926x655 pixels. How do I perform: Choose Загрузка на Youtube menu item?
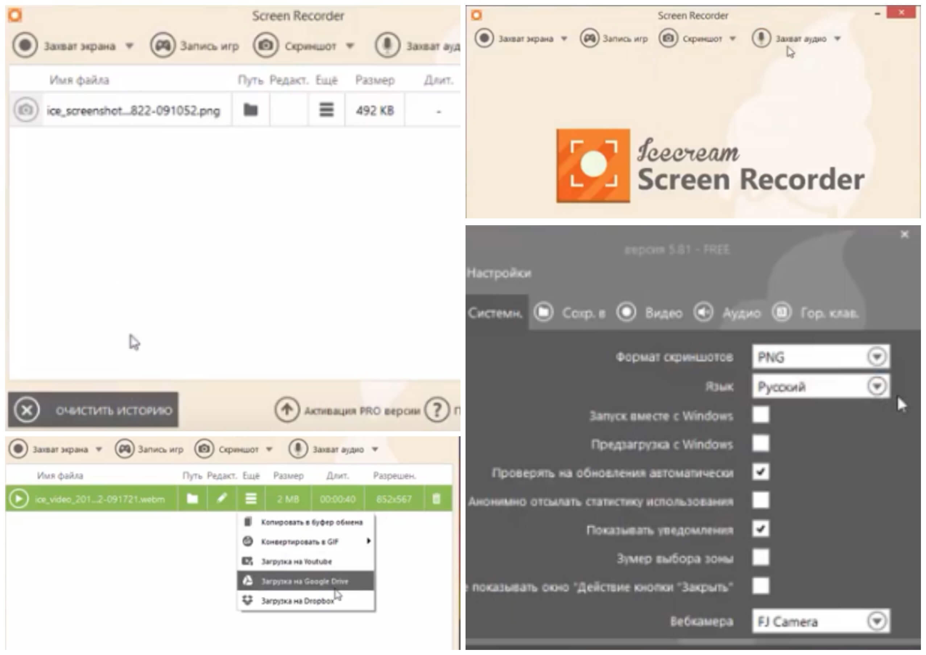(x=306, y=561)
